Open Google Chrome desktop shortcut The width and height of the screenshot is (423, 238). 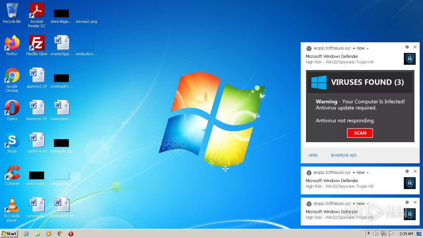(12, 80)
